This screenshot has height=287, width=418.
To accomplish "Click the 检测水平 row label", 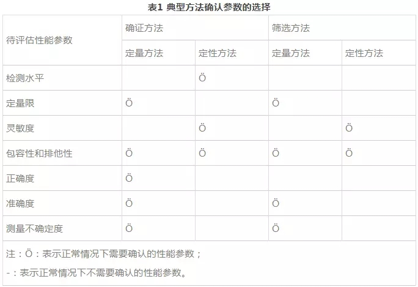I will [25, 78].
